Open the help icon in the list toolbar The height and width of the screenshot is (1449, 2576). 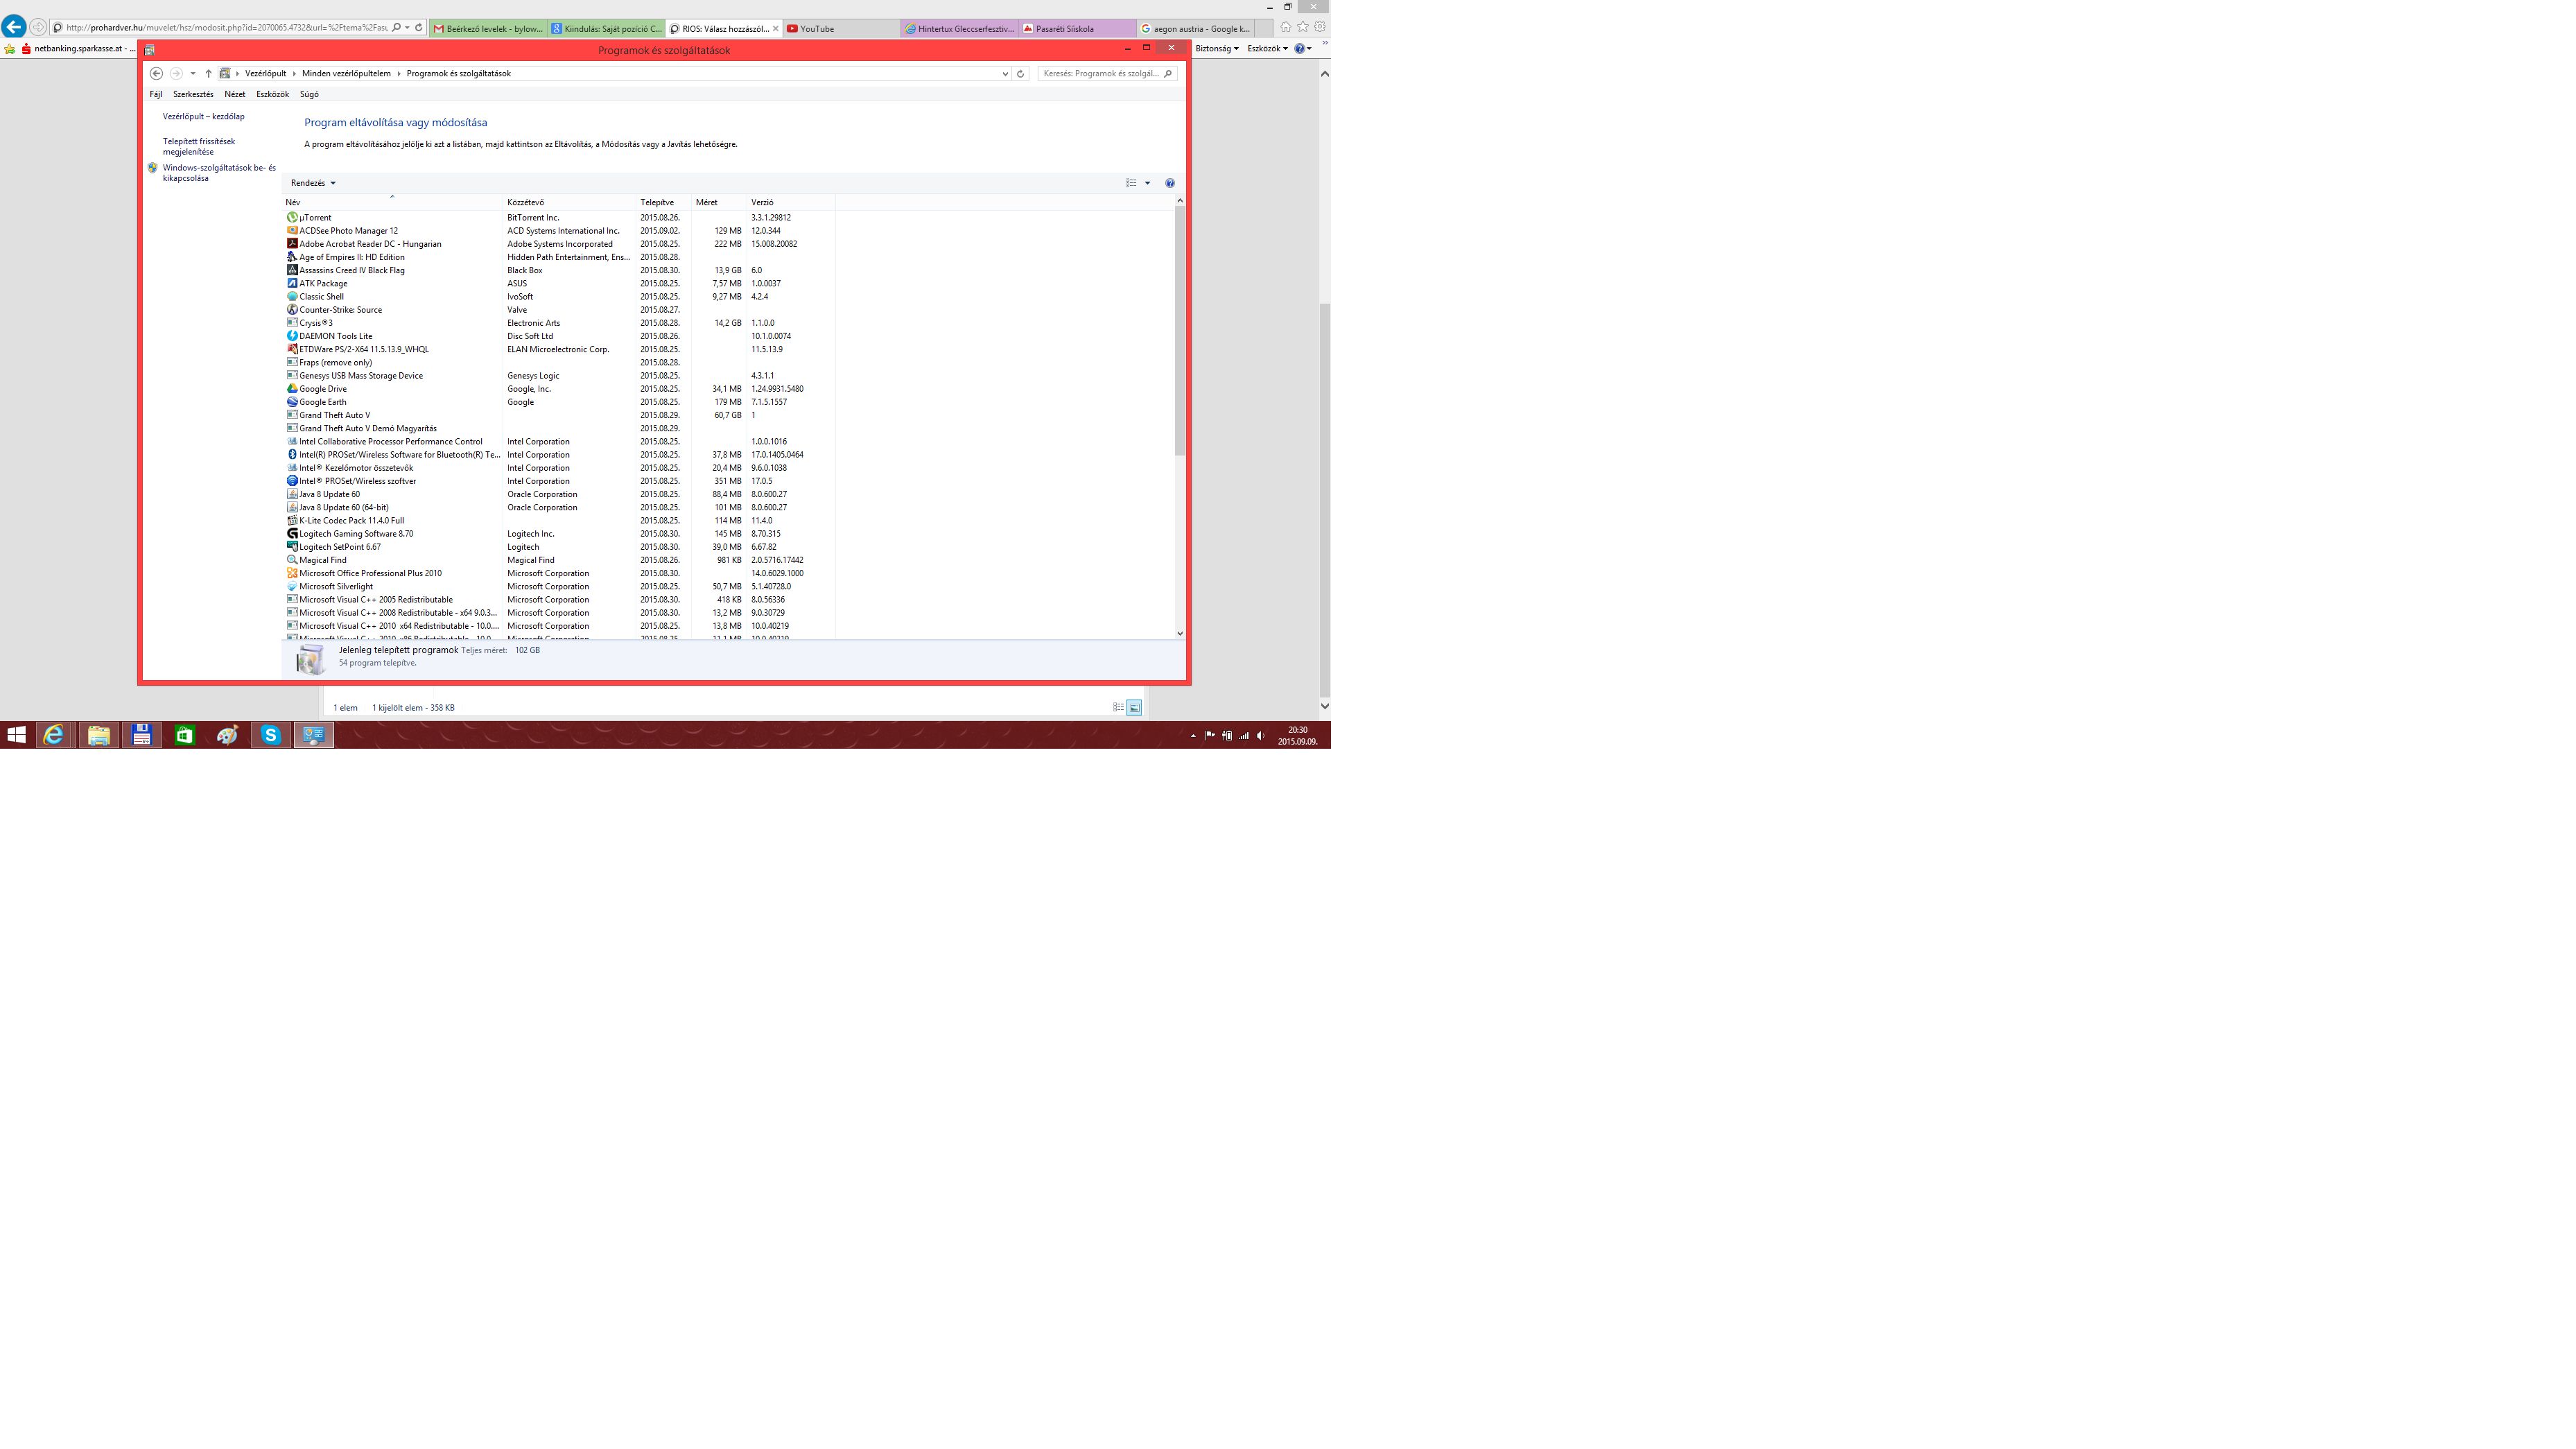point(1169,183)
